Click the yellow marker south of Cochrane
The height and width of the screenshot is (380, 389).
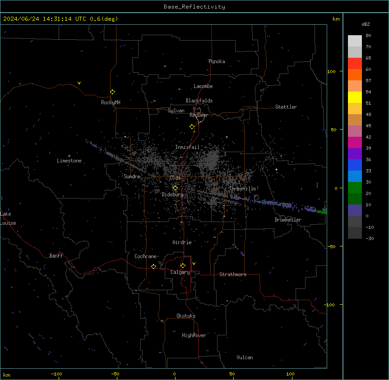coord(153,266)
